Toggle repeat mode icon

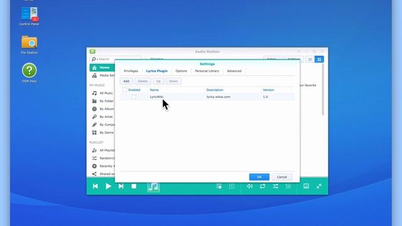263,186
